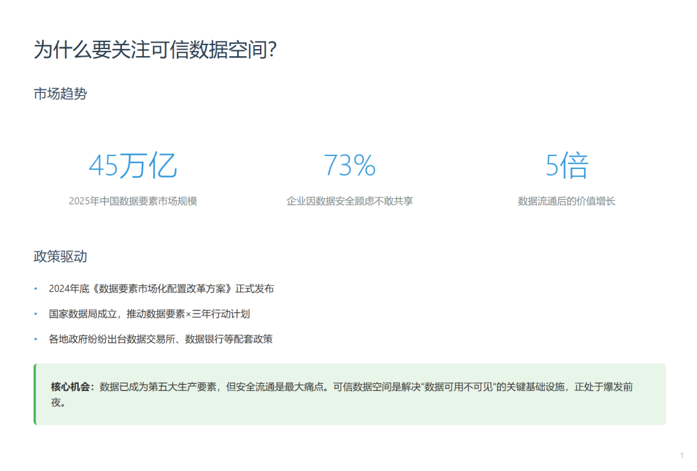The width and height of the screenshot is (697, 471).
Task: Select the 45万亿 statistic figure
Action: coord(133,165)
